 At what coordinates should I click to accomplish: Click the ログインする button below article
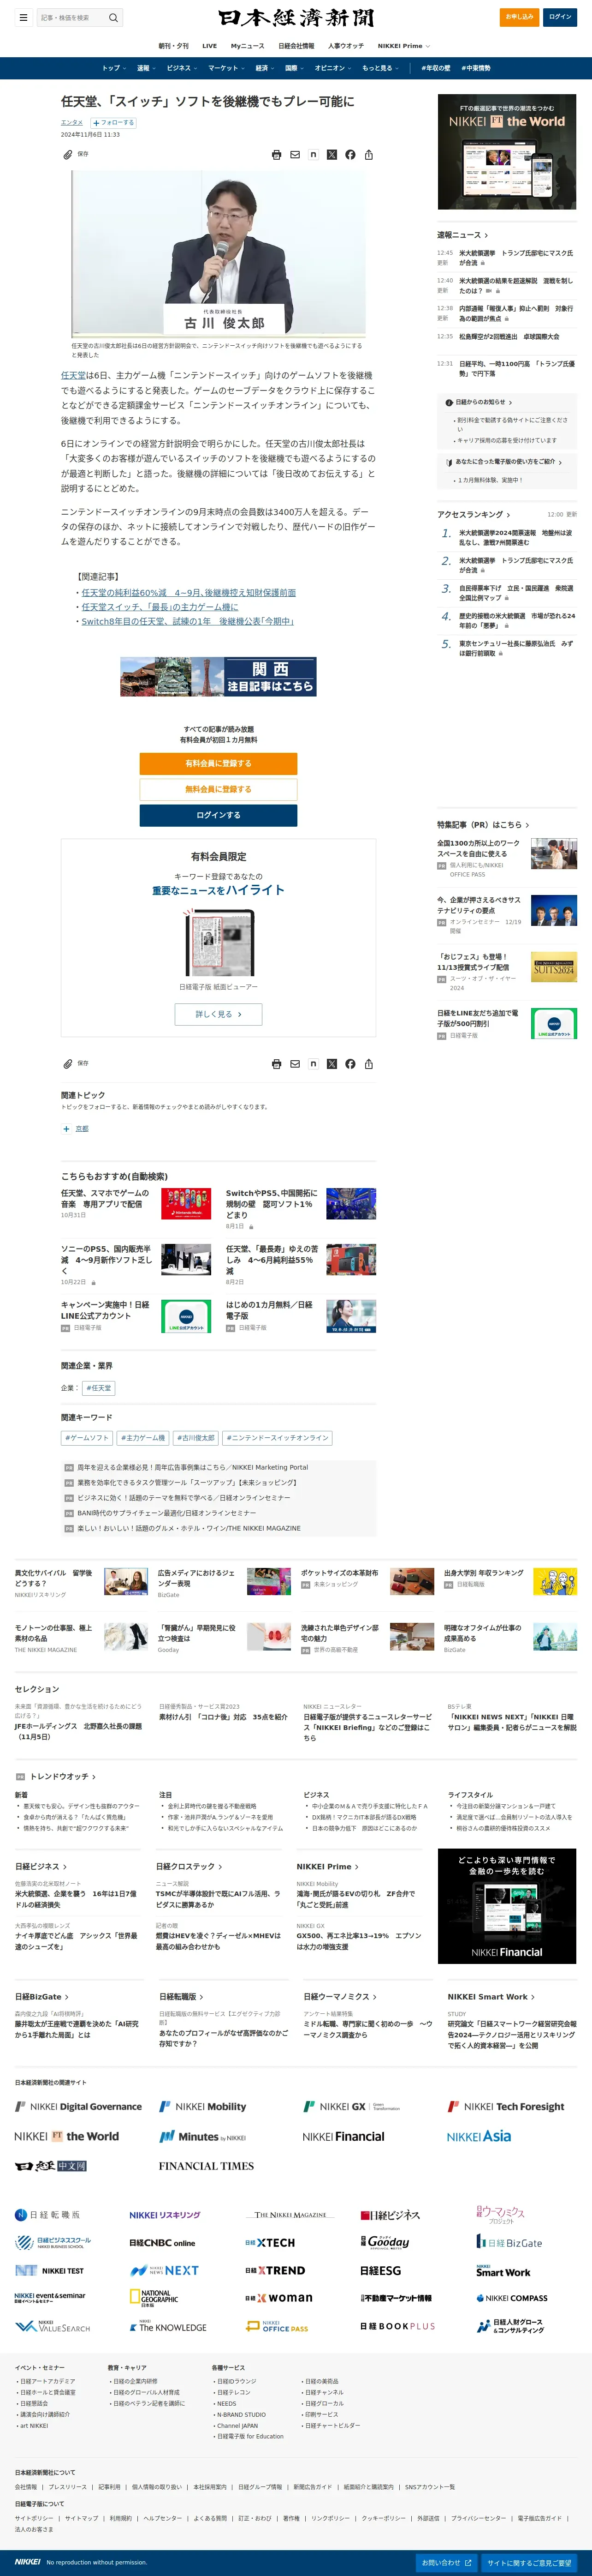coord(219,815)
